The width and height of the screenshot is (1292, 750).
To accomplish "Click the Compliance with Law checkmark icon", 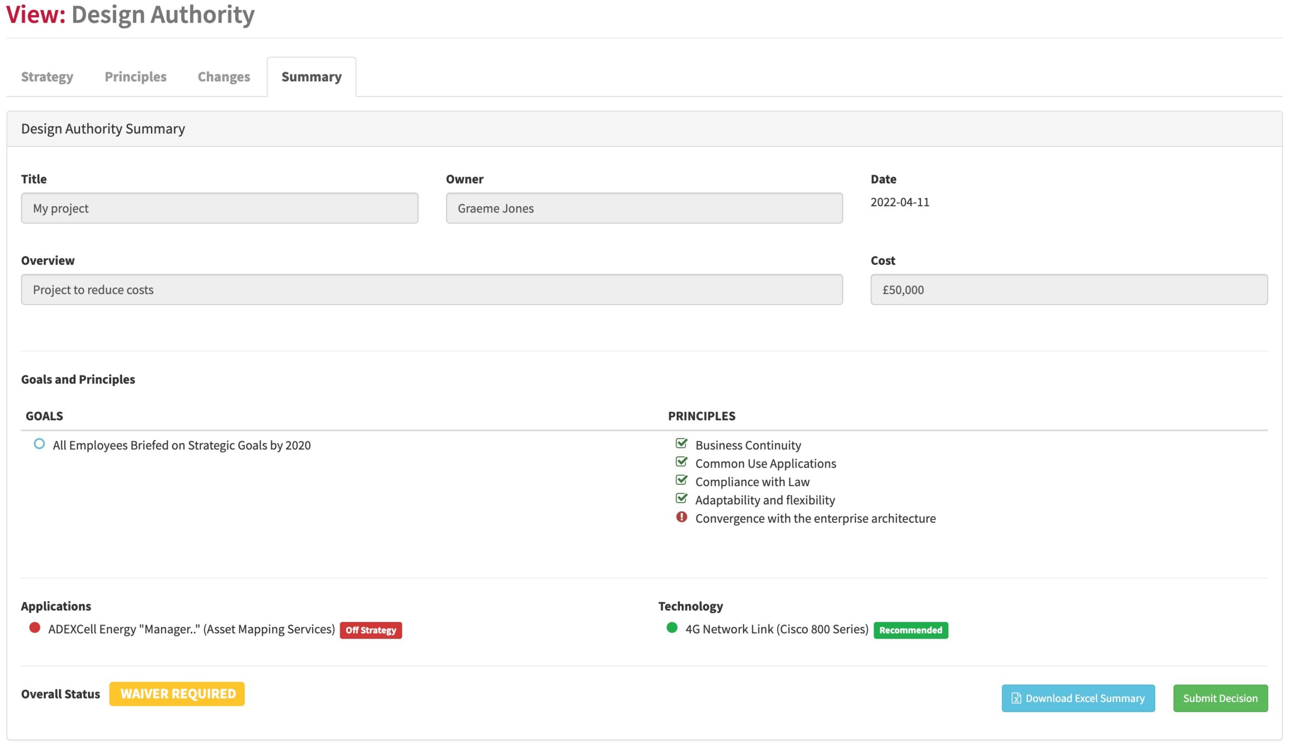I will tap(682, 480).
